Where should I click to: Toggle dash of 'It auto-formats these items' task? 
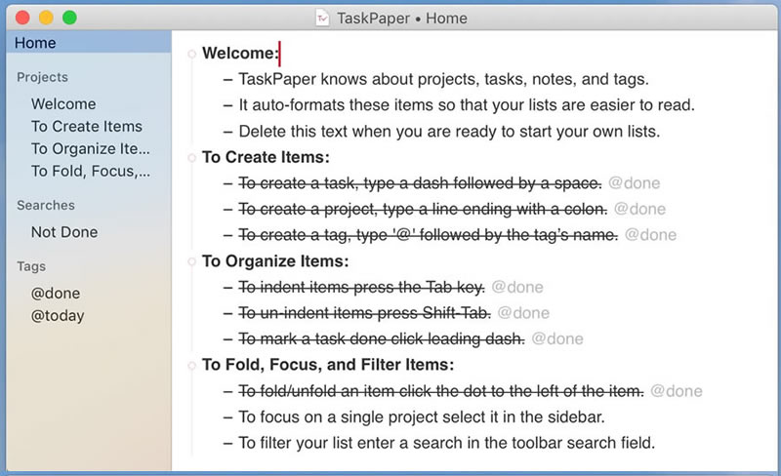228,105
